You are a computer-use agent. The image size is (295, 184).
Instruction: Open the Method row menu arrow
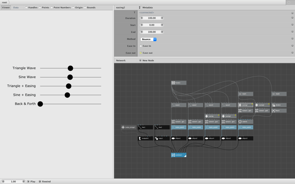(293, 39)
